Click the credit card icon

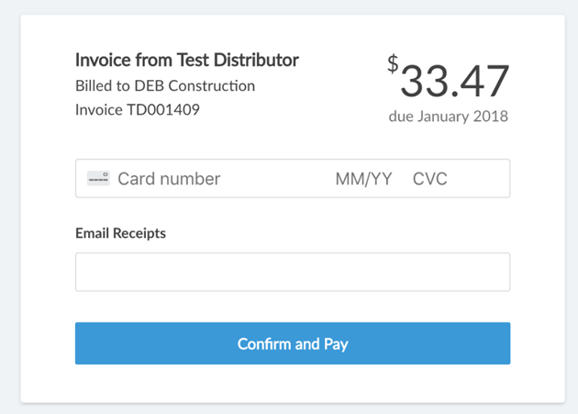coord(98,178)
